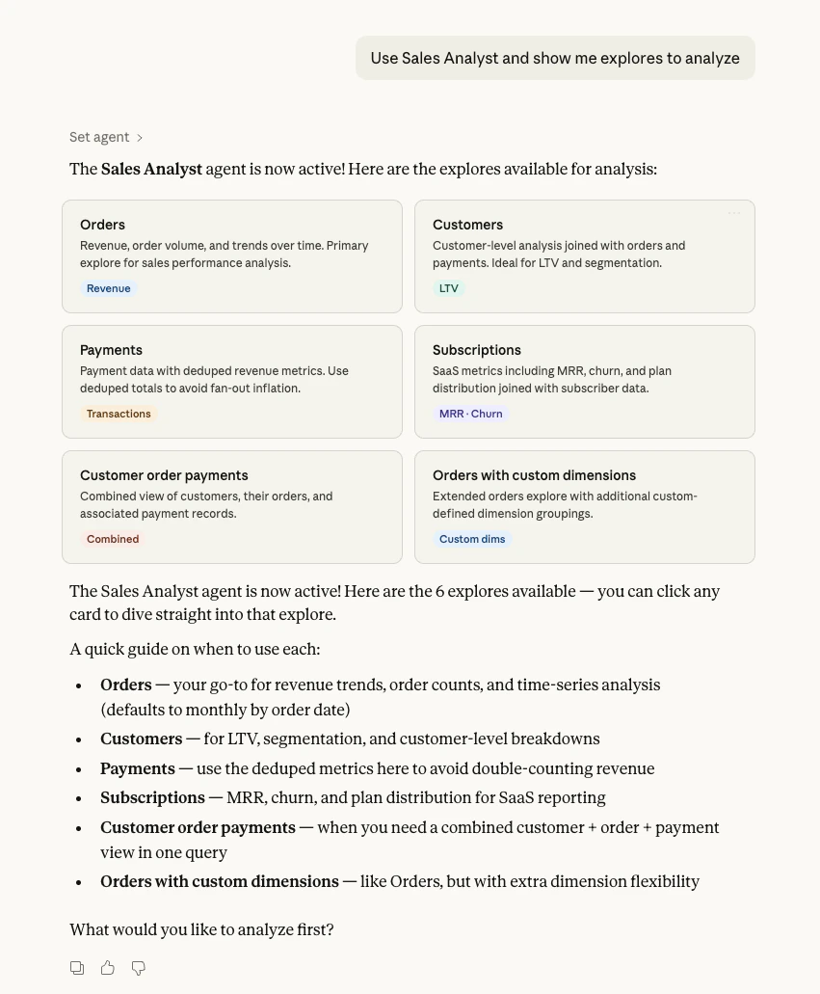Click the Transactions badge on the Payments card
The height and width of the screenshot is (994, 820).
119,413
